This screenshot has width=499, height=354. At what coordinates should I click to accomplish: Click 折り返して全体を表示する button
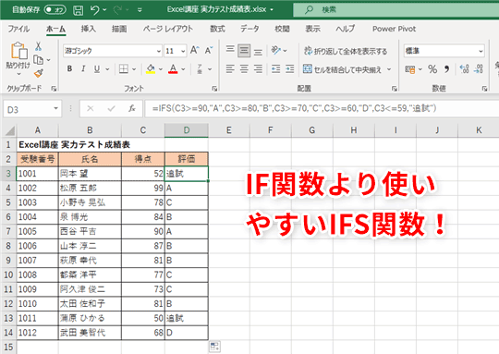346,51
